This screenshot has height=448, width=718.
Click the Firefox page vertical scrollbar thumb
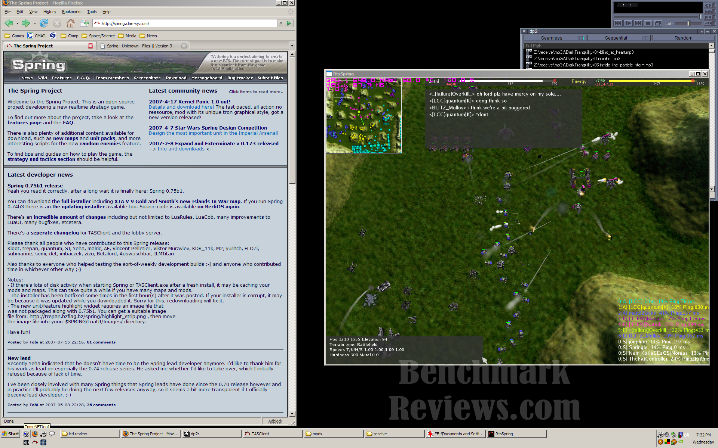coord(292,120)
